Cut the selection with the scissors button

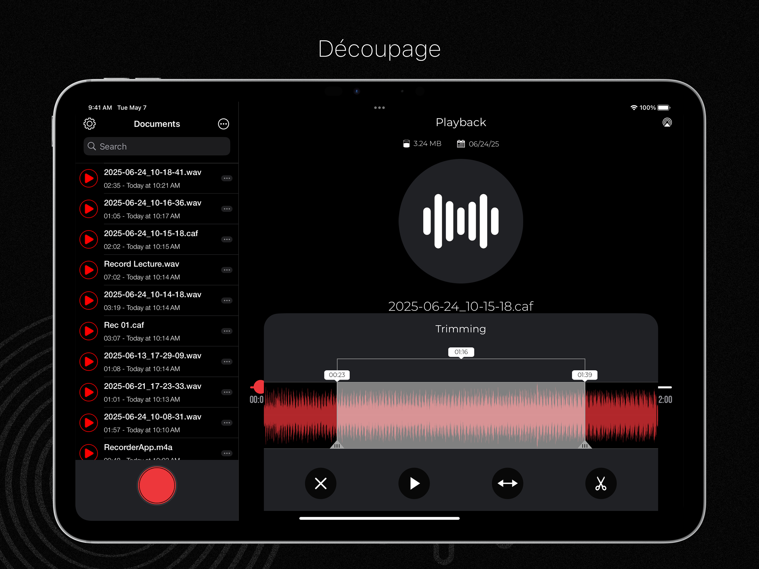click(601, 483)
